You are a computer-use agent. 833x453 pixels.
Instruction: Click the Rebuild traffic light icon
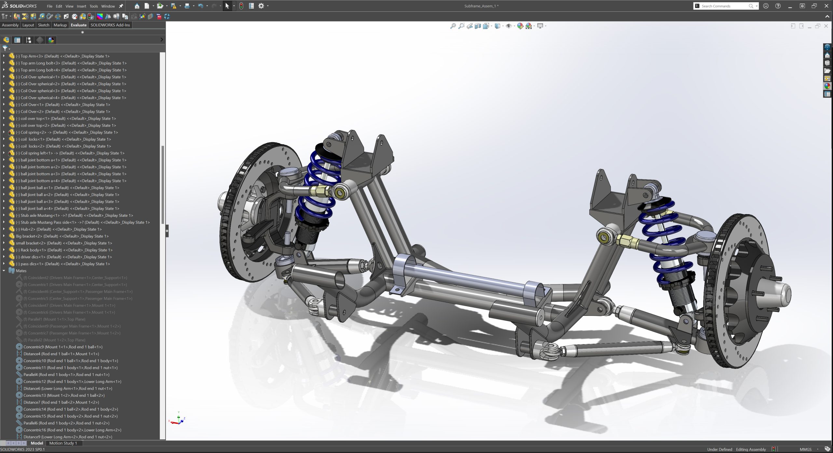point(241,6)
